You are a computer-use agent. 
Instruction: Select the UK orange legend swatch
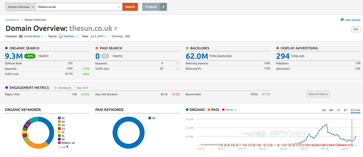pyautogui.click(x=59, y=121)
